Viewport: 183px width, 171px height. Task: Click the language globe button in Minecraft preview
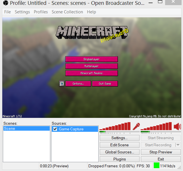coord(62,84)
